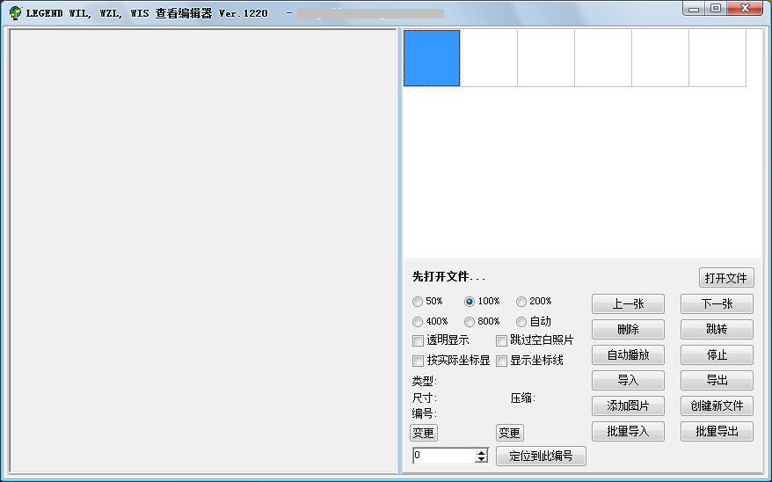Decrease the index with spinner down arrow

point(482,459)
